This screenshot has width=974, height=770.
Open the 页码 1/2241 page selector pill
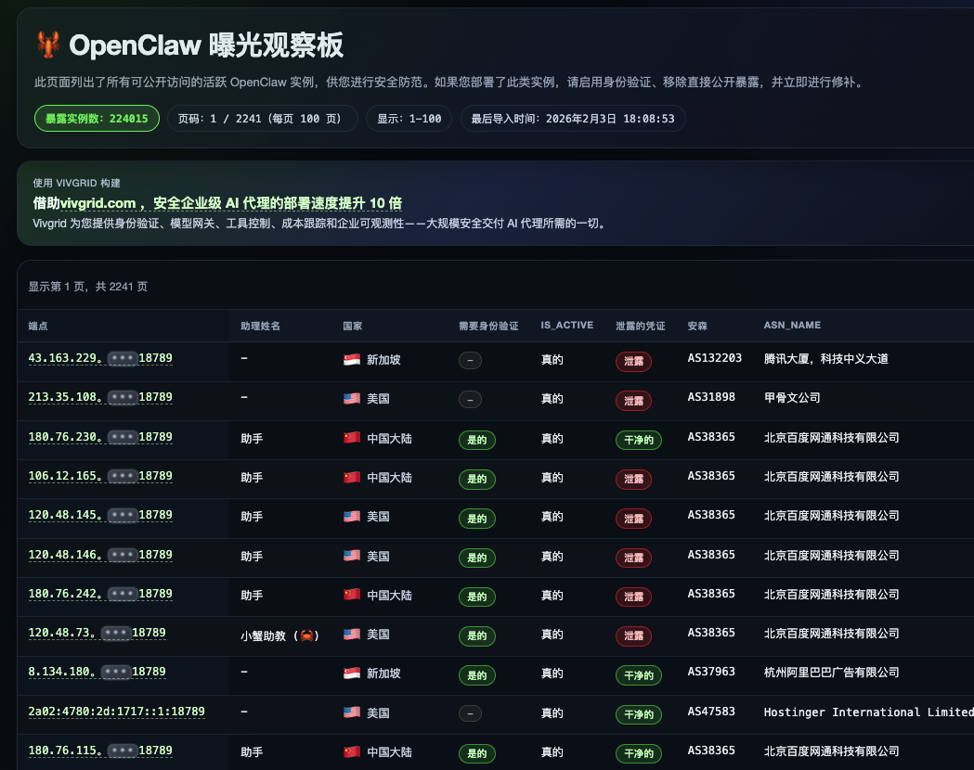pyautogui.click(x=260, y=118)
